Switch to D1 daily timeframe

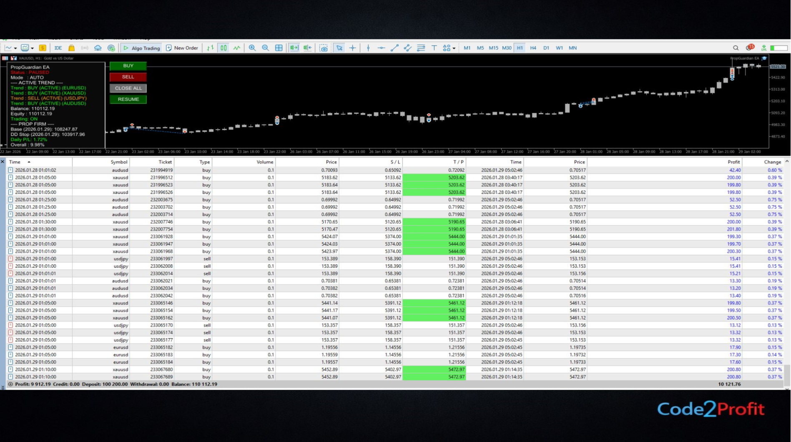546,48
